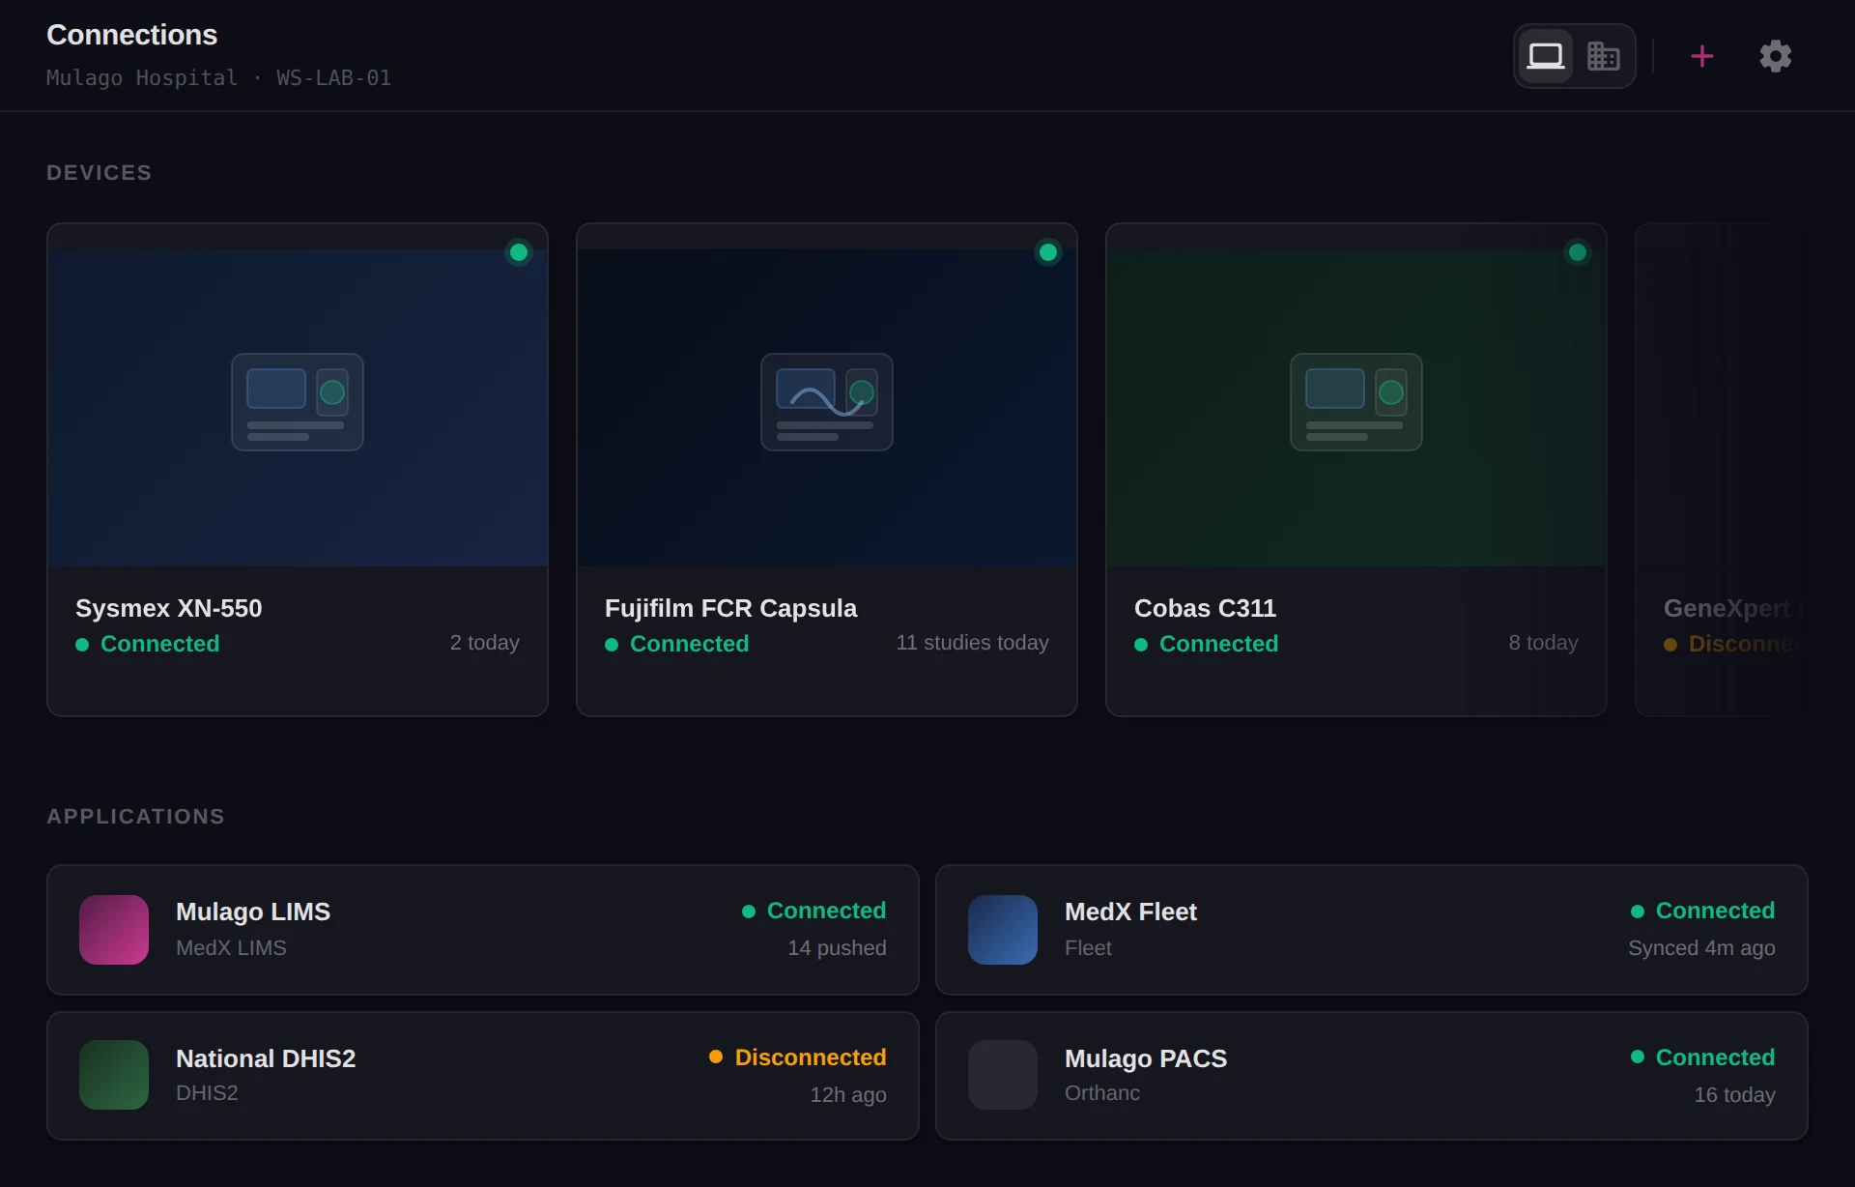Click Connected status under Sysmex XN-550
Screen dimensions: 1855x1187
click(148, 644)
